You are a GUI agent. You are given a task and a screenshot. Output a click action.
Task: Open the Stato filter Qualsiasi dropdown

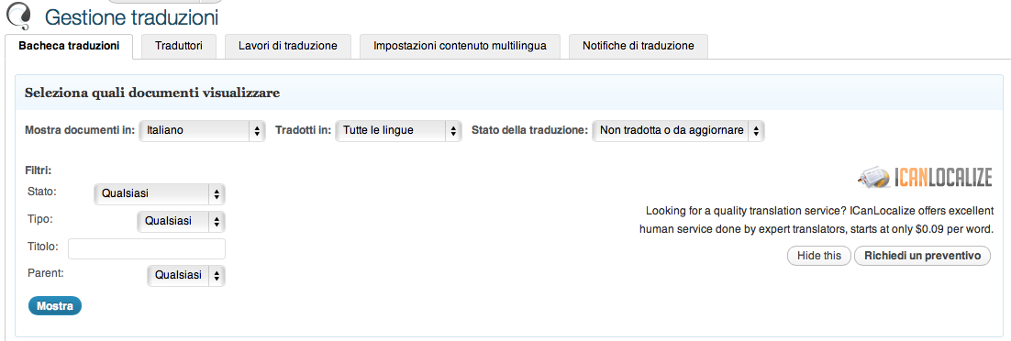coord(160,193)
